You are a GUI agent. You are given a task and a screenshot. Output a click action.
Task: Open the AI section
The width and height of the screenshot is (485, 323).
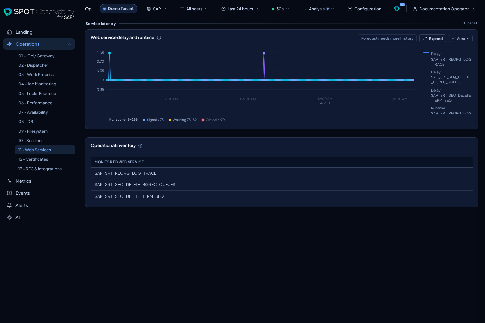(39, 217)
